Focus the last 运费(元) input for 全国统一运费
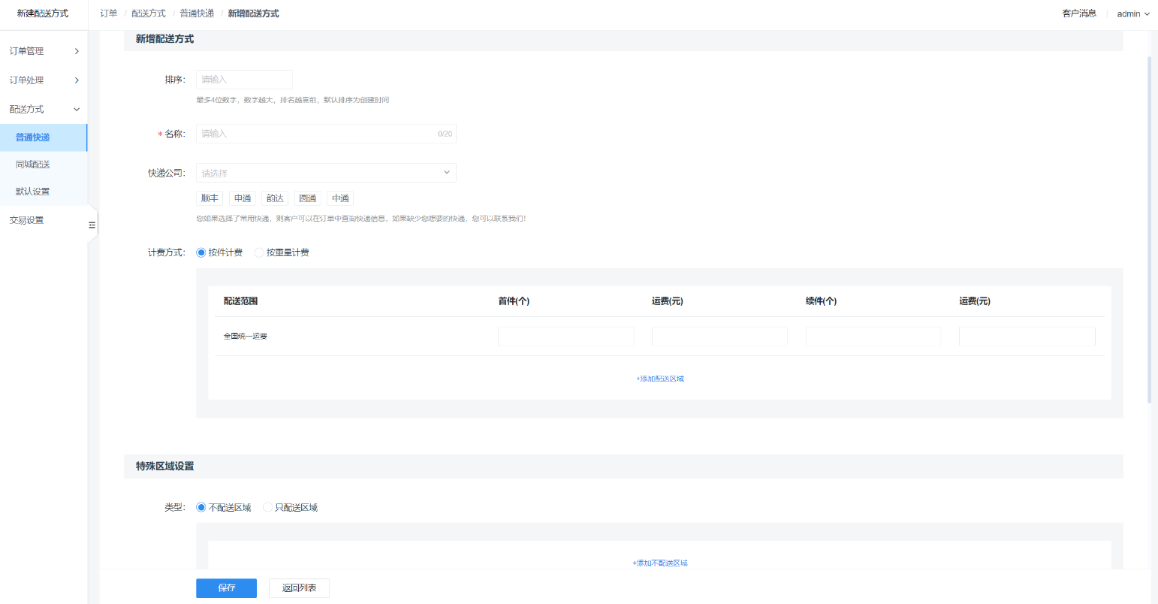1158x604 pixels. pos(1027,336)
